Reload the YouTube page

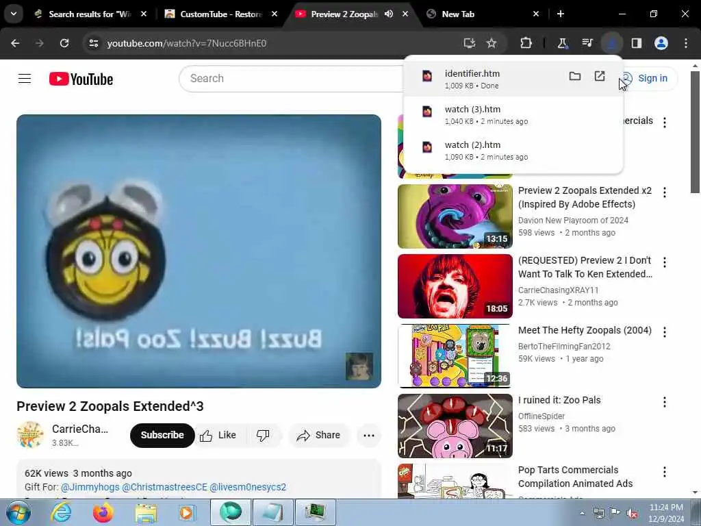click(x=64, y=43)
